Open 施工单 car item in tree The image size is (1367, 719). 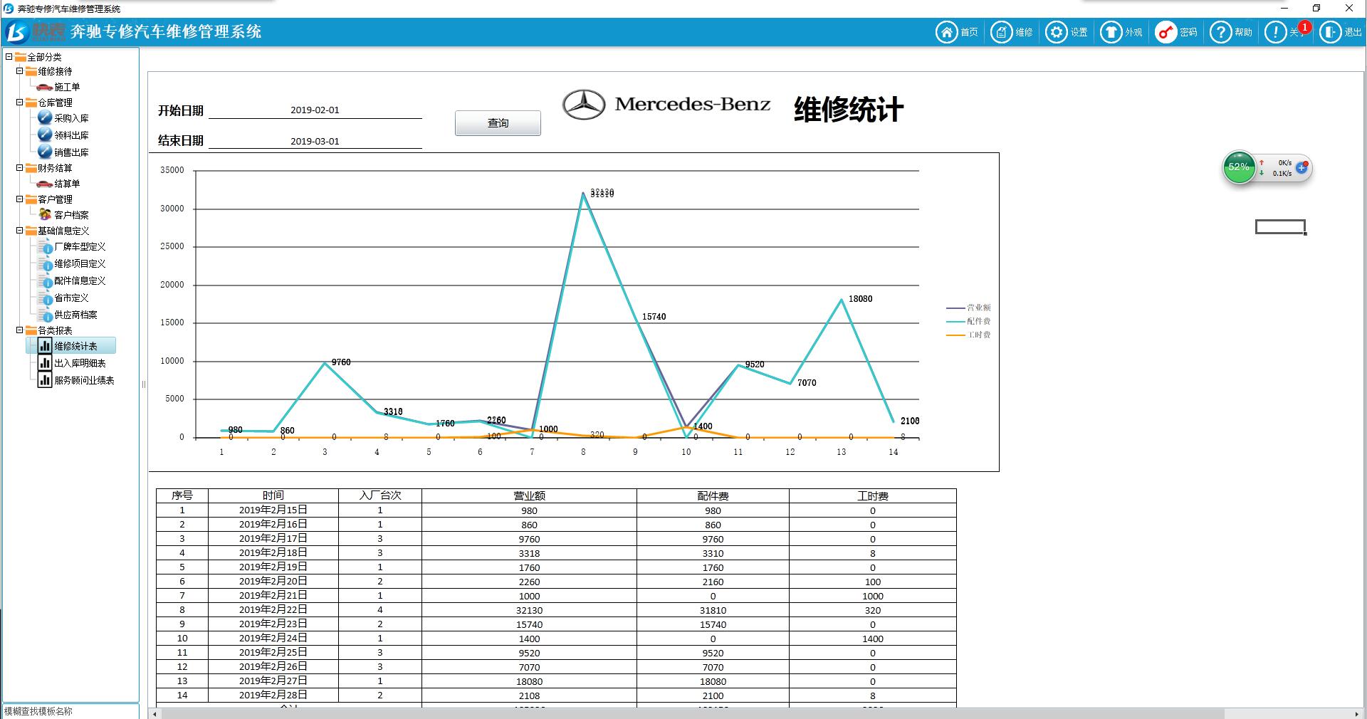point(58,87)
